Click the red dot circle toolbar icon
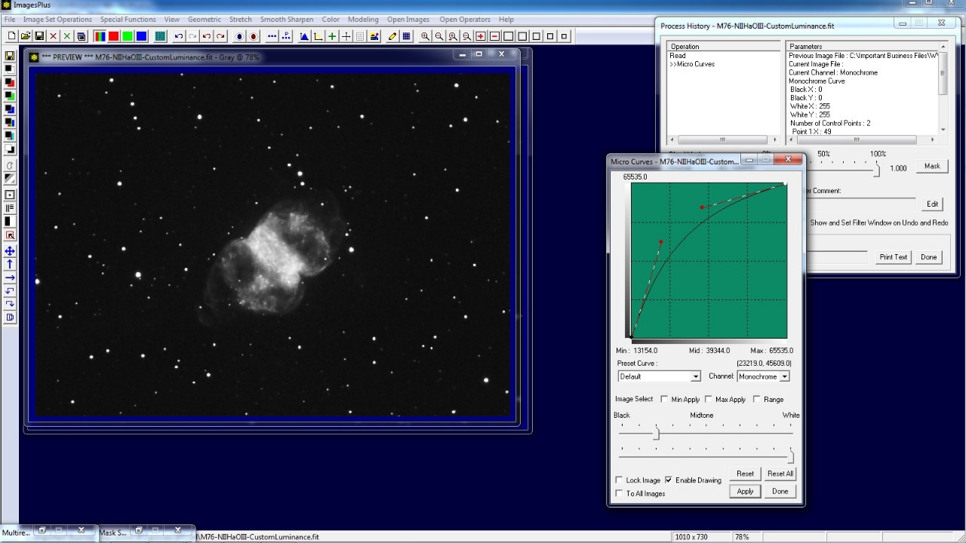The height and width of the screenshot is (543, 966). 254,36
